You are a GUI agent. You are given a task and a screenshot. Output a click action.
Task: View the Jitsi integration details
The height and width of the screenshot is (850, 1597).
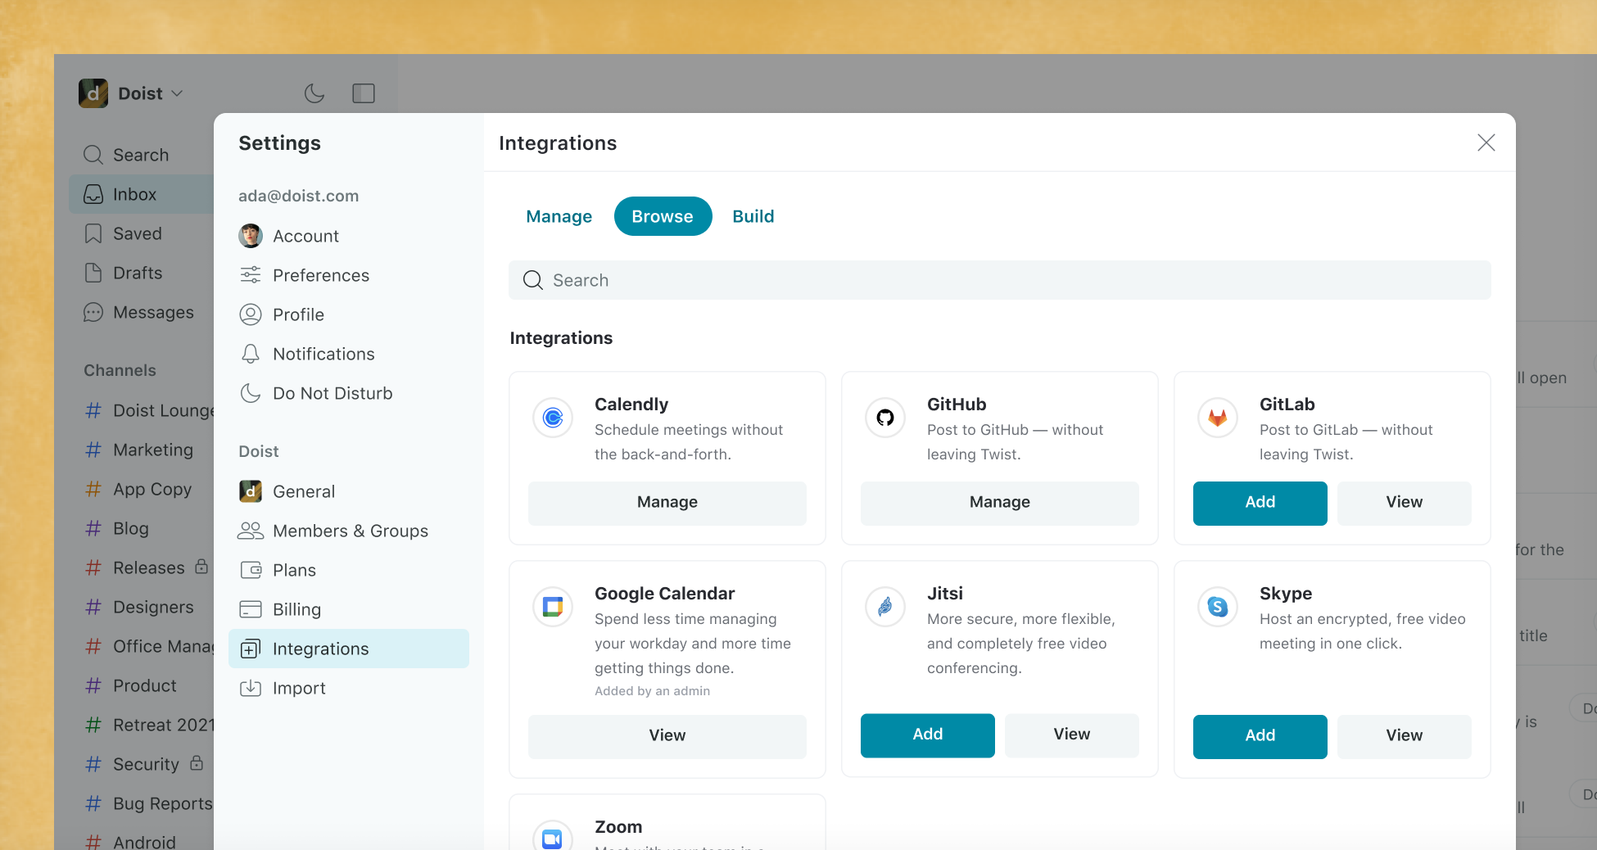coord(1071,735)
